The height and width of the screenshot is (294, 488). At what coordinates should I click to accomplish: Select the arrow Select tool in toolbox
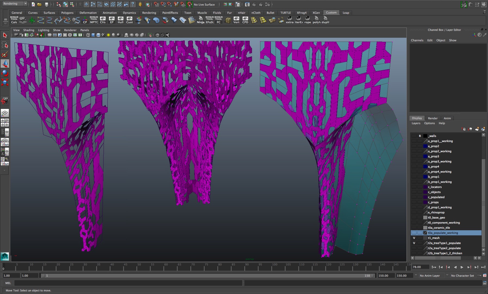click(x=5, y=35)
